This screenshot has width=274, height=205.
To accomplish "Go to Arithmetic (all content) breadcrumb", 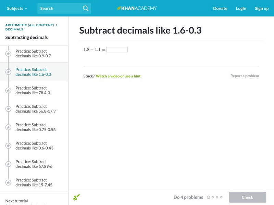I will click(x=30, y=25).
